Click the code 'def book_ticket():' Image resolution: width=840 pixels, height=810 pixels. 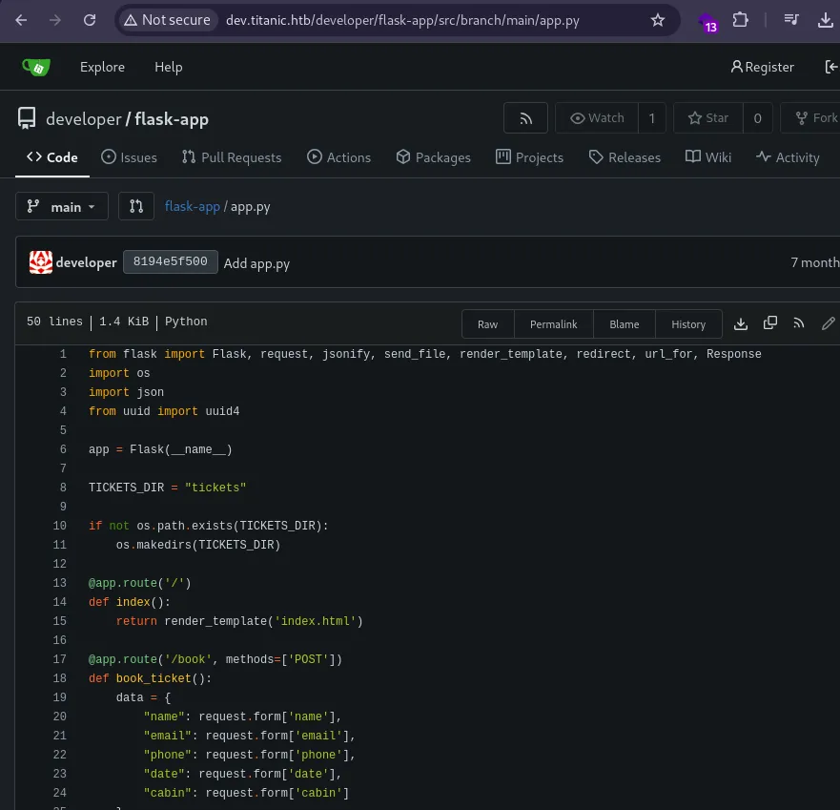pos(150,678)
